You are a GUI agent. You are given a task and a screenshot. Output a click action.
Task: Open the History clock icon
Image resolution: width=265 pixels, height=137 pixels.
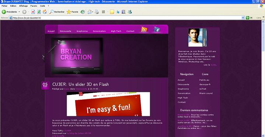[x=83, y=12]
